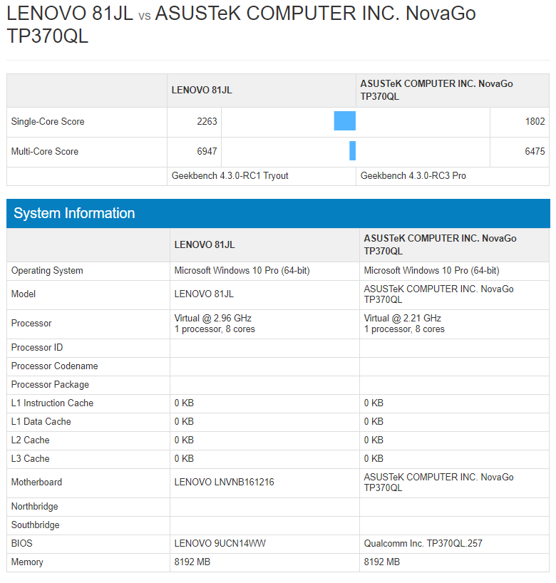Viewport: 556px width, 583px height.
Task: Select Lenovo's 0 KB L3 Cache value
Action: click(x=184, y=459)
